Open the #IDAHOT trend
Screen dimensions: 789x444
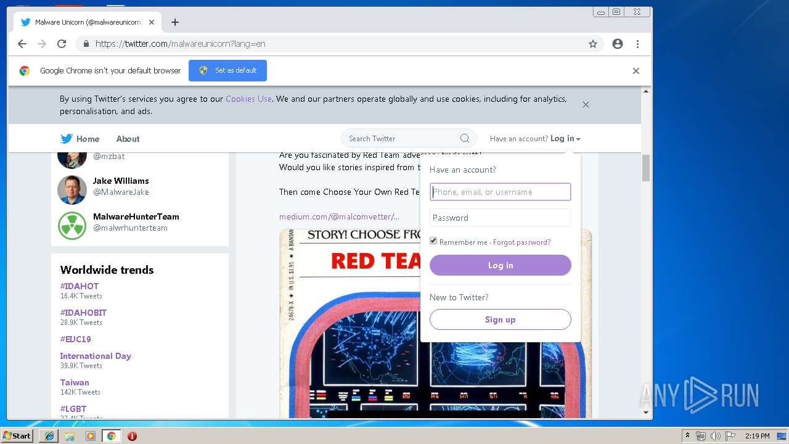click(79, 286)
